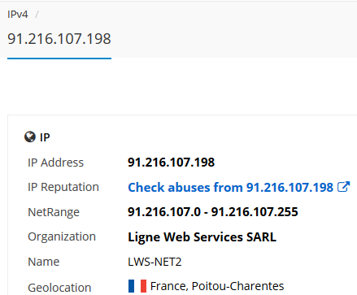
Task: Click the Geolocation field label
Action: coord(59,288)
